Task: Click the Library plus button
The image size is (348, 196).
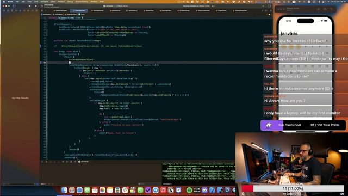Action: [x=263, y=6]
